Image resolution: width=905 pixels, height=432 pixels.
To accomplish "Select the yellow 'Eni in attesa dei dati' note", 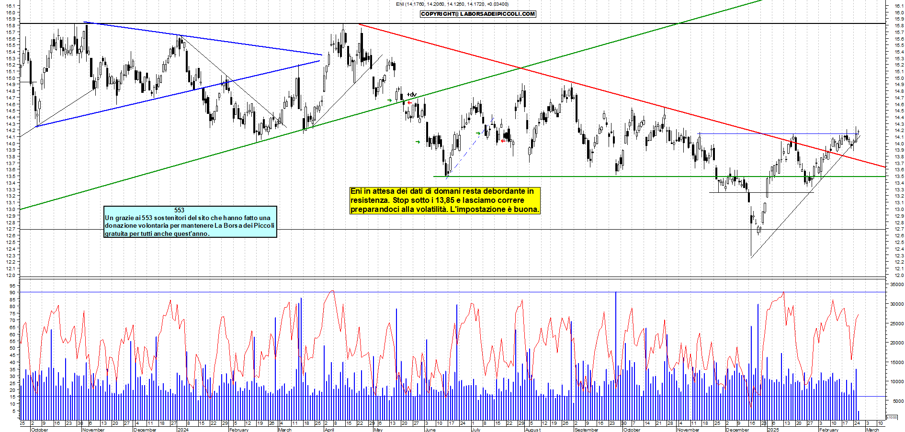I will 445,200.
